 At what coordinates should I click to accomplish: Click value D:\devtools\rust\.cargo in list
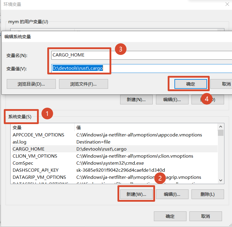pos(101,149)
